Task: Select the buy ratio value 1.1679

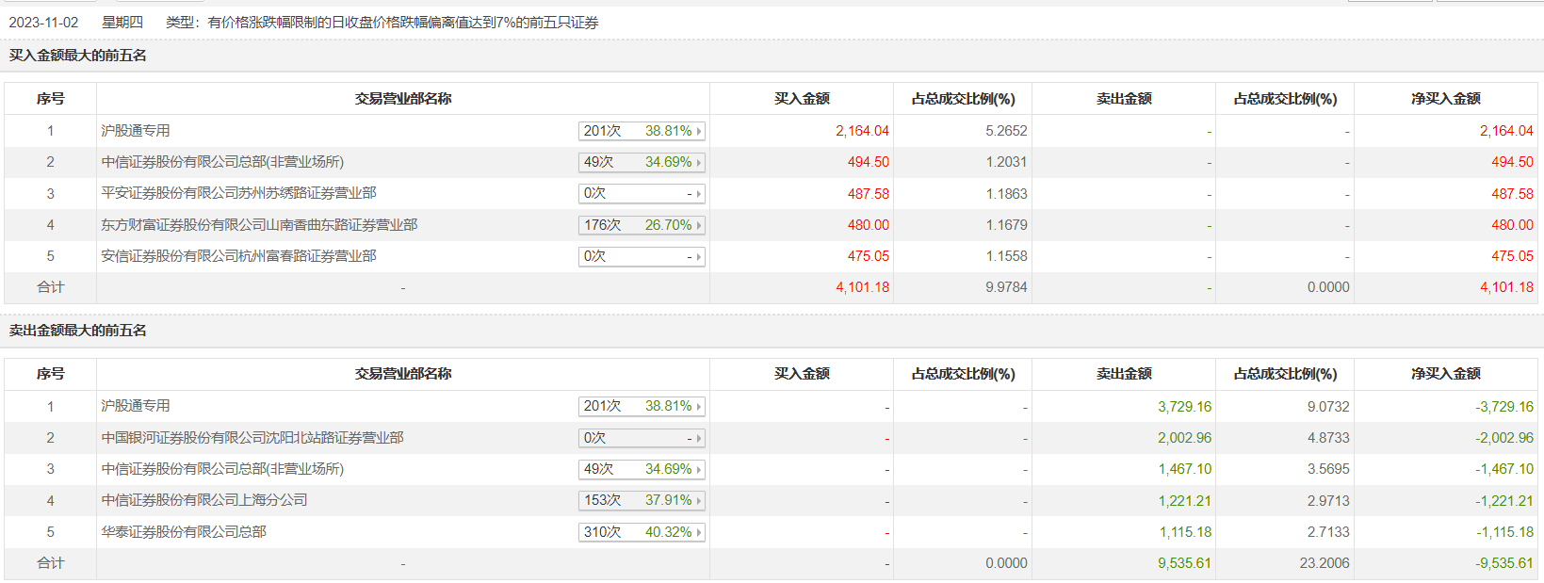Action: pyautogui.click(x=1006, y=225)
